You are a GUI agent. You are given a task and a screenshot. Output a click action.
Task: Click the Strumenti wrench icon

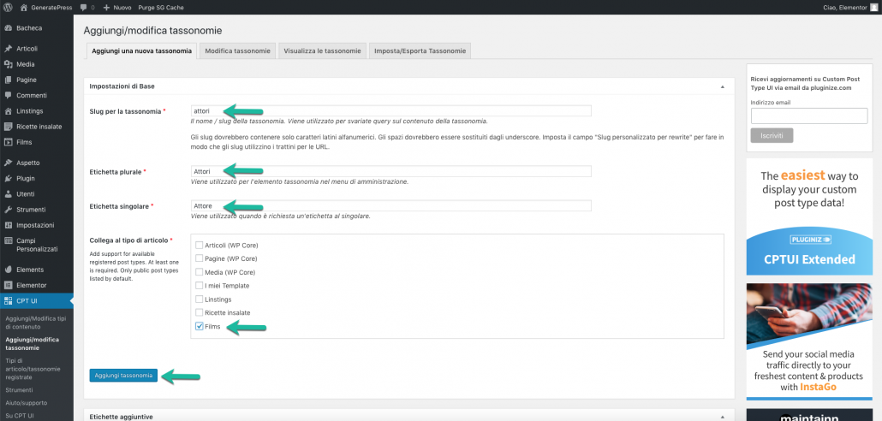[8, 210]
